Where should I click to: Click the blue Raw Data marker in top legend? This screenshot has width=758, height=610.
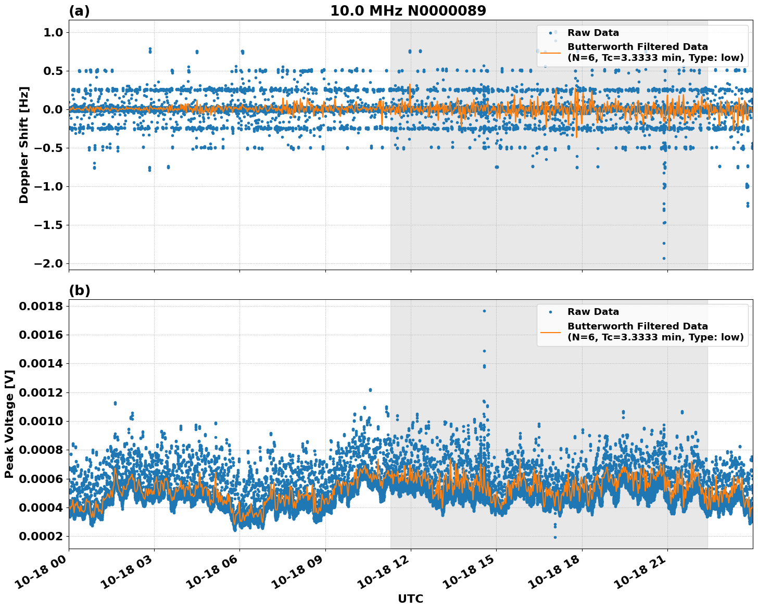pyautogui.click(x=551, y=33)
